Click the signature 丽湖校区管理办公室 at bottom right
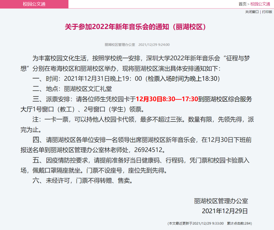The image size is (274, 230). pos(221,201)
